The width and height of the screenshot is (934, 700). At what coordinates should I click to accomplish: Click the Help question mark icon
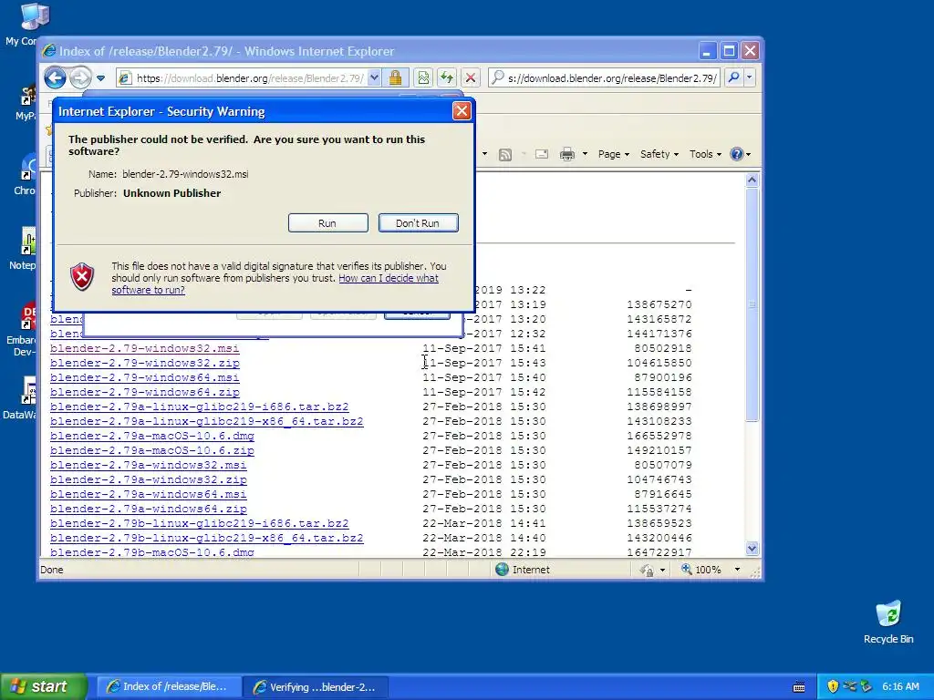[x=737, y=154]
